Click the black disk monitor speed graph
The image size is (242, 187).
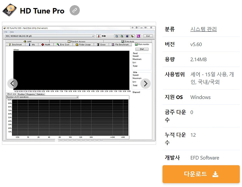coord(71,70)
